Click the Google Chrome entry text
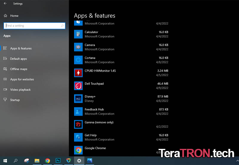 click(x=95, y=148)
